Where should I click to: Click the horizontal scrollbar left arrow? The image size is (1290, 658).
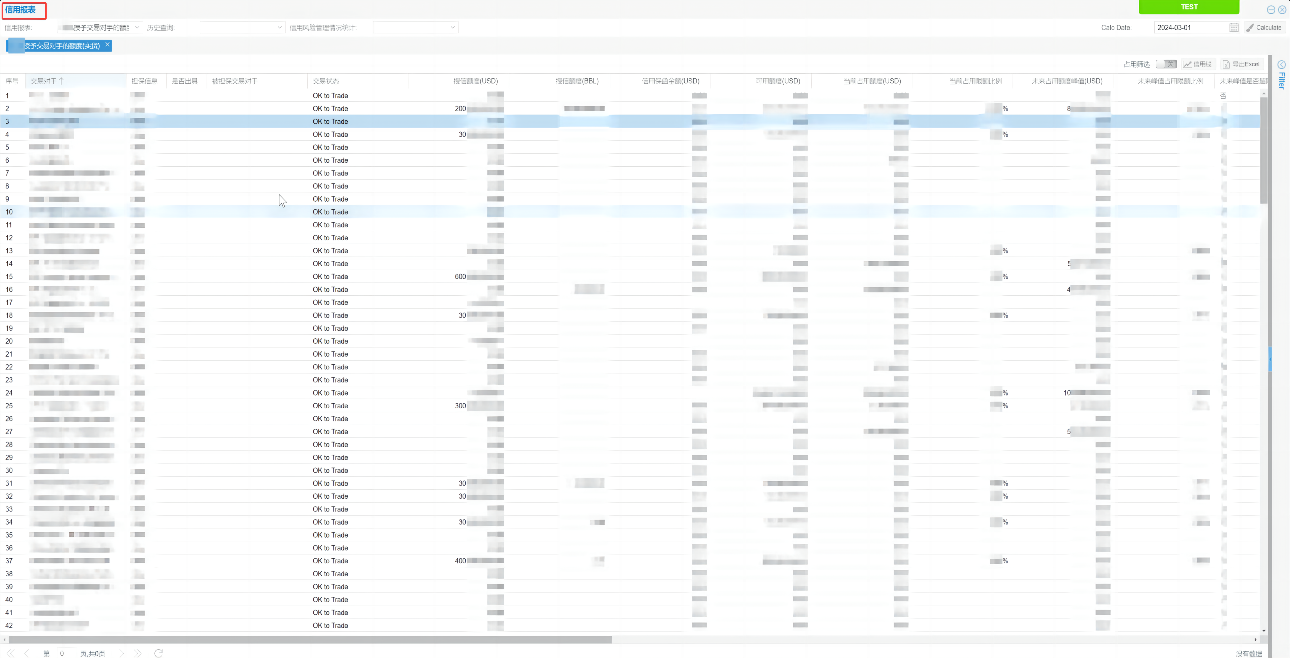pyautogui.click(x=4, y=640)
